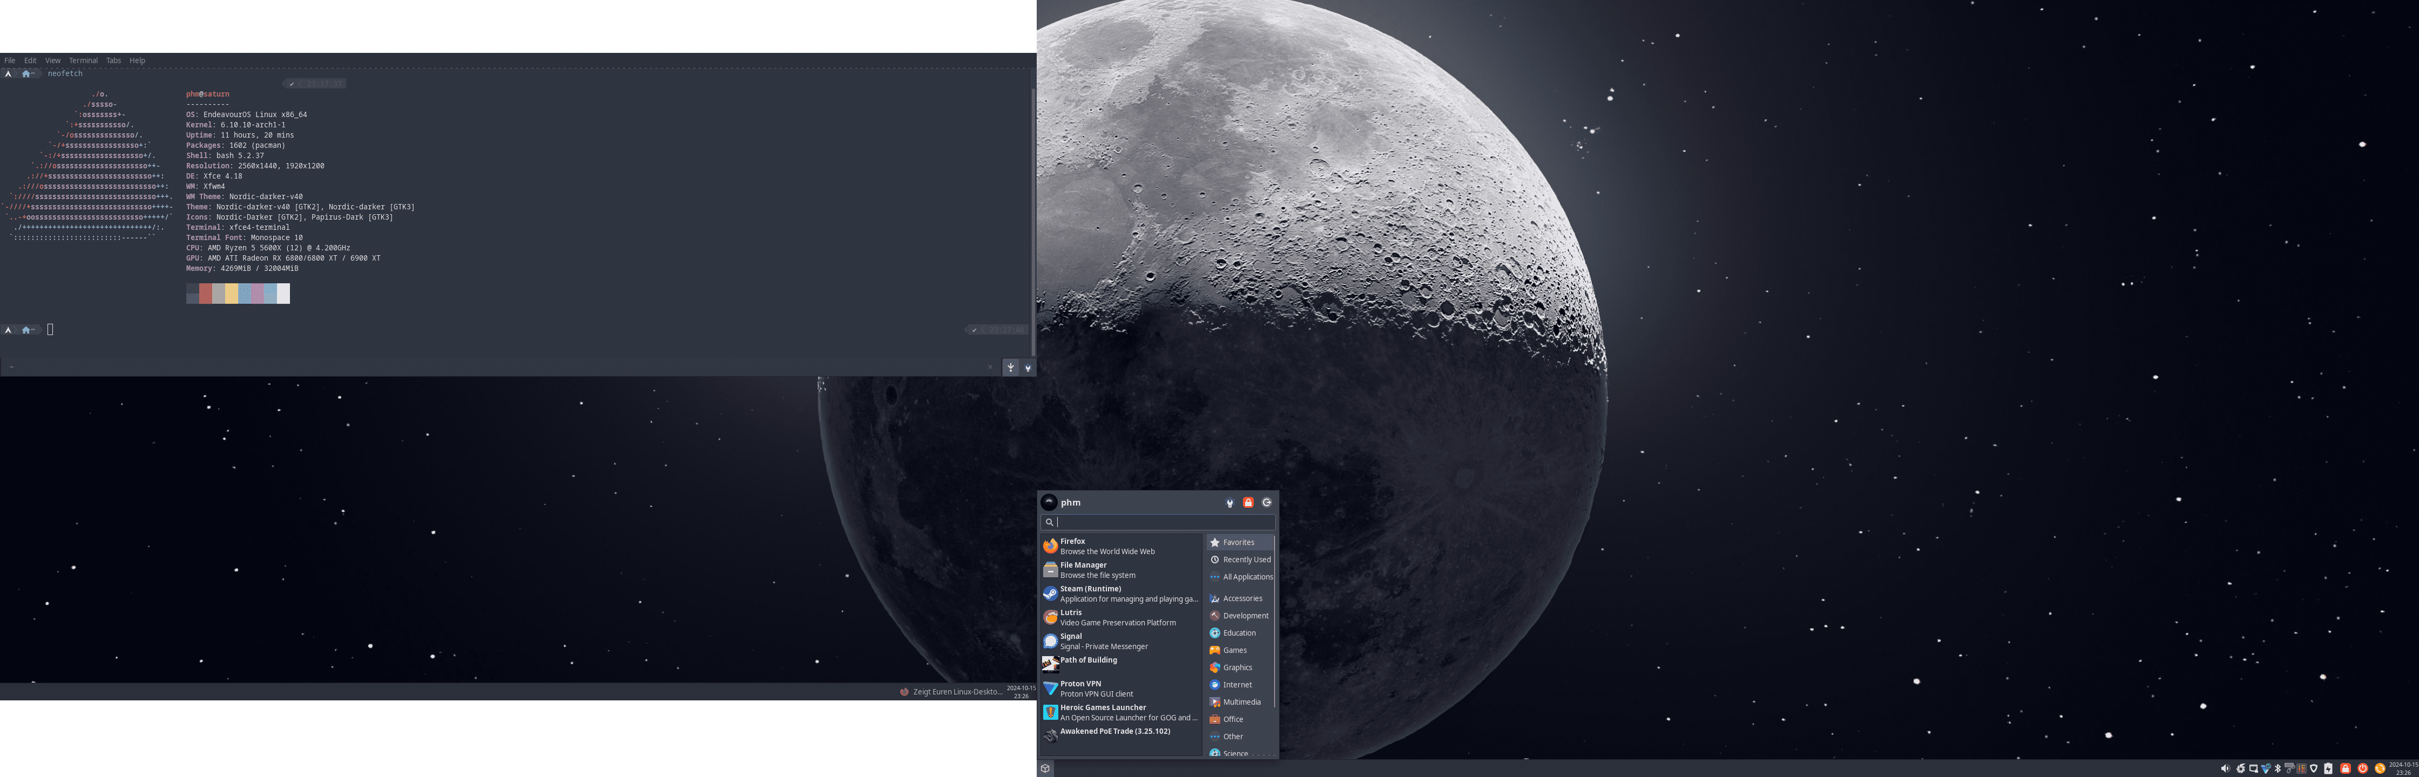2419x777 pixels.
Task: Click the Bluetooth tray icon
Action: pyautogui.click(x=2278, y=768)
